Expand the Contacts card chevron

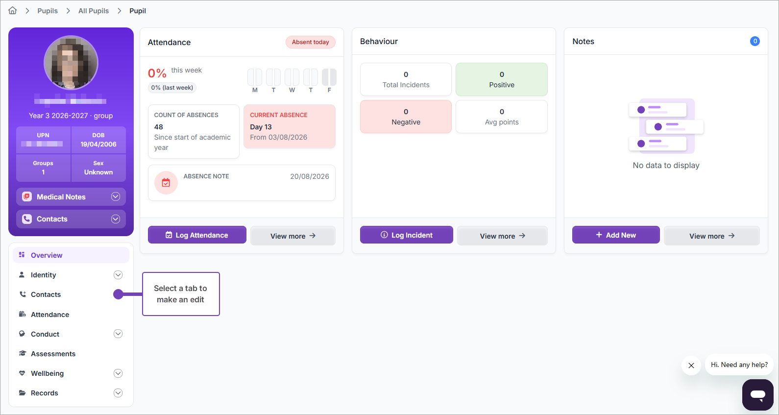tap(116, 219)
